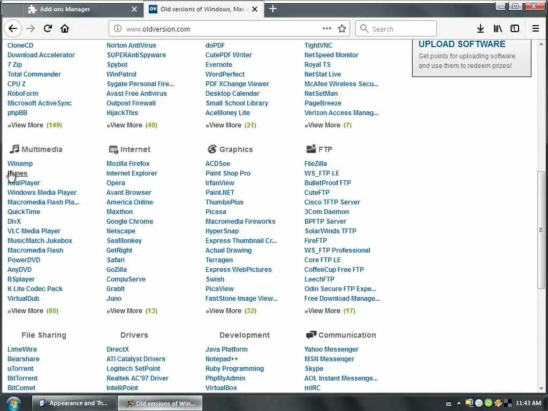Open the Windows Start orb
548x411 pixels.
13,404
